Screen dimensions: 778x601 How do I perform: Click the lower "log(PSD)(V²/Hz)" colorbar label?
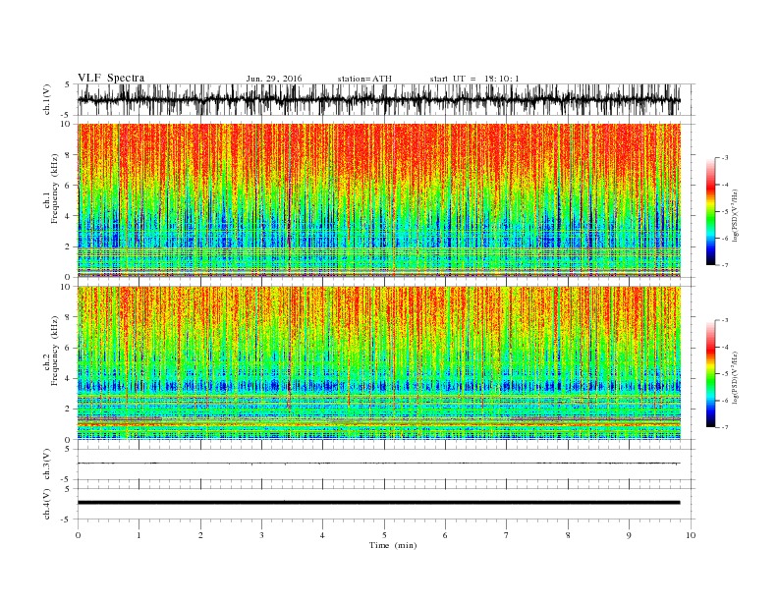pos(735,377)
